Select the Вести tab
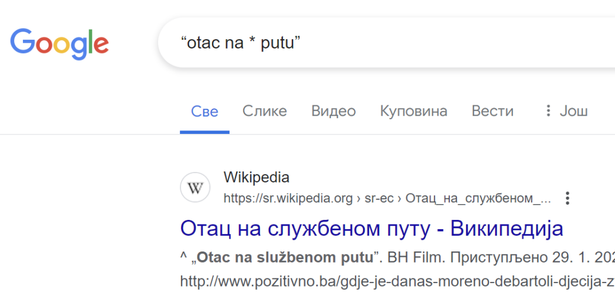The image size is (615, 307). (x=493, y=111)
